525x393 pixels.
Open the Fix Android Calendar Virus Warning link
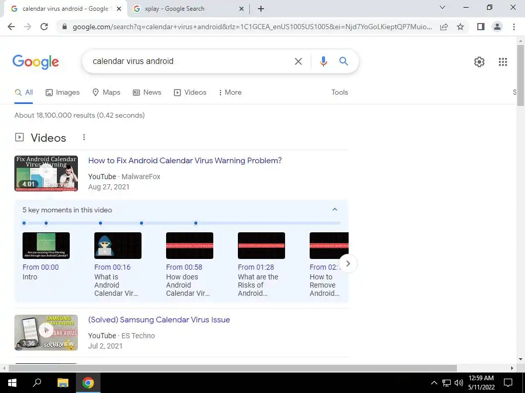pyautogui.click(x=185, y=161)
